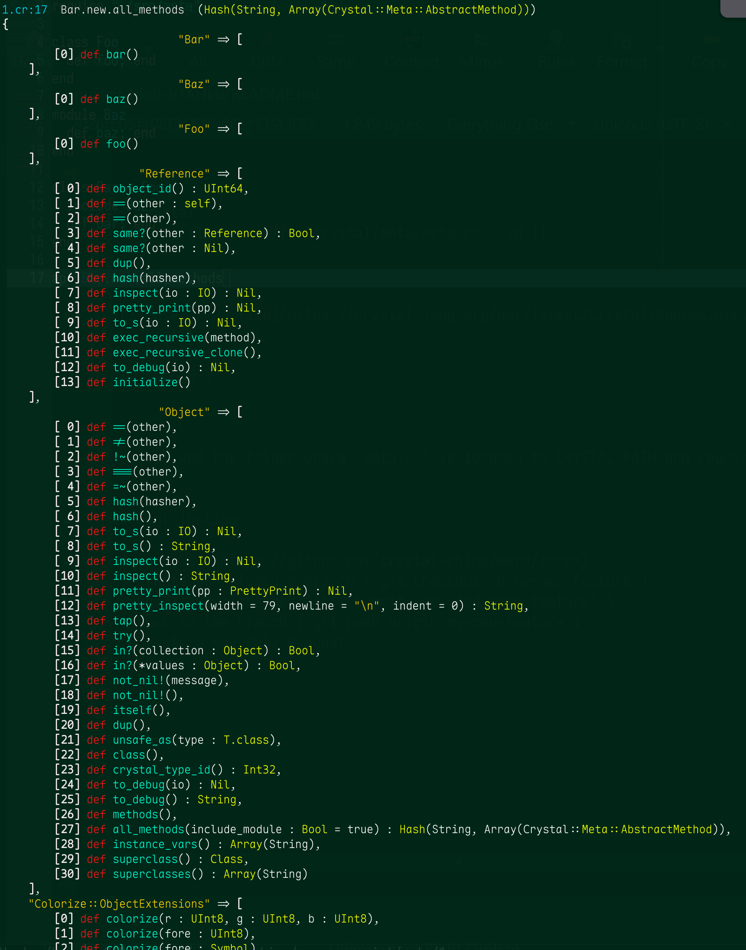Click the 'def foo()' entry
746x950 pixels.
(x=109, y=144)
